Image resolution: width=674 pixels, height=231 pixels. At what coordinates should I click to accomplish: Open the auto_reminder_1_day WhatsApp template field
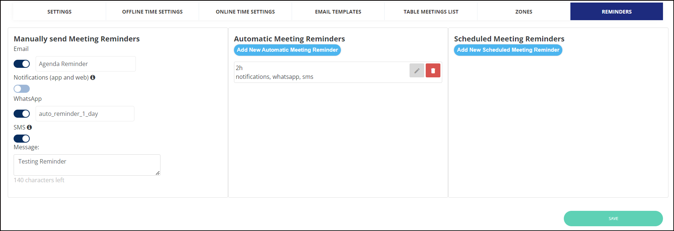85,114
